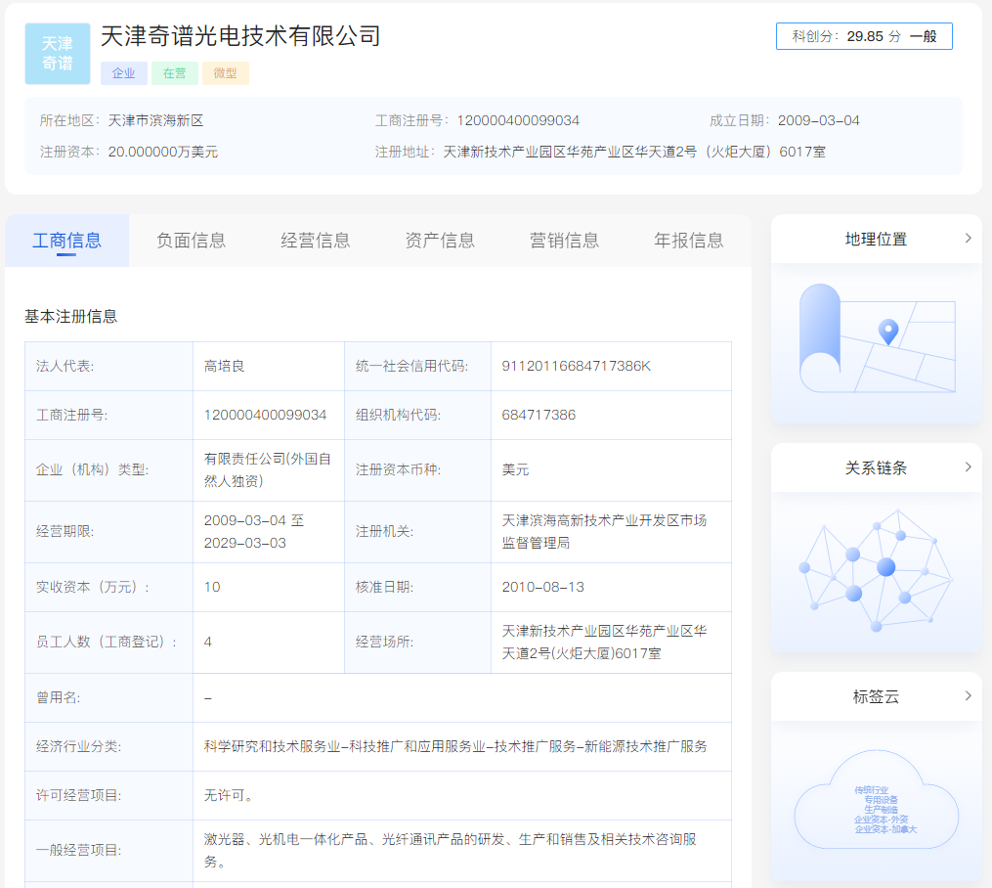Select the 年报信息 tab
Screen dimensions: 992x888
click(x=688, y=241)
